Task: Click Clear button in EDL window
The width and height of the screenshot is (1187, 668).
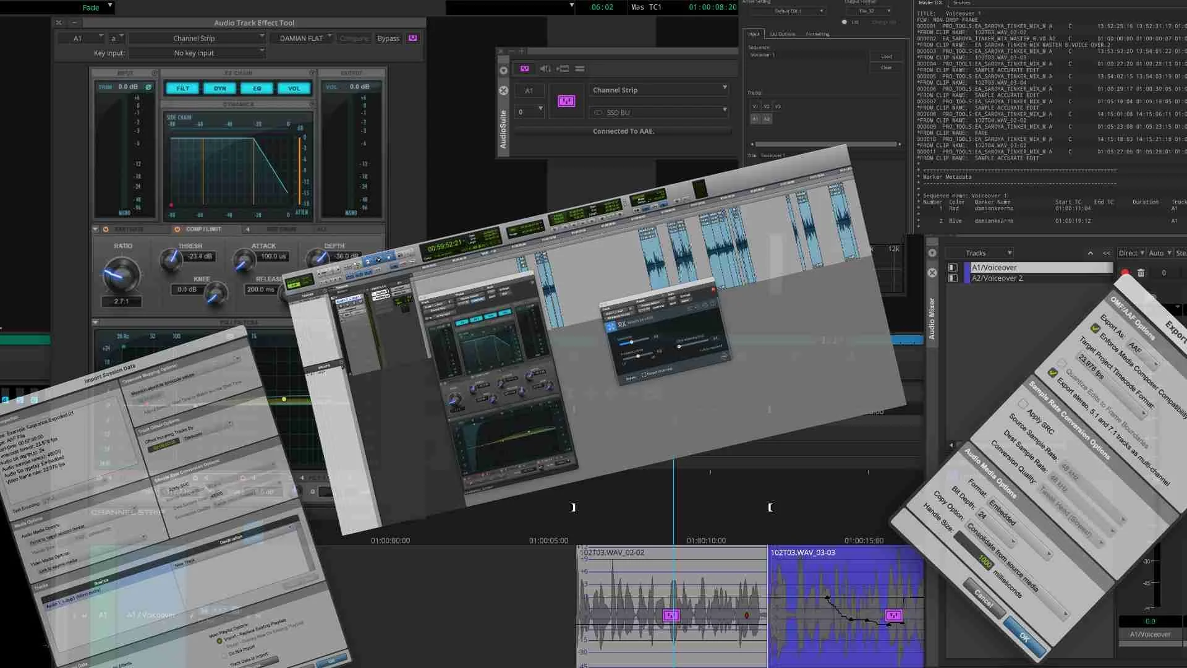Action: (886, 67)
